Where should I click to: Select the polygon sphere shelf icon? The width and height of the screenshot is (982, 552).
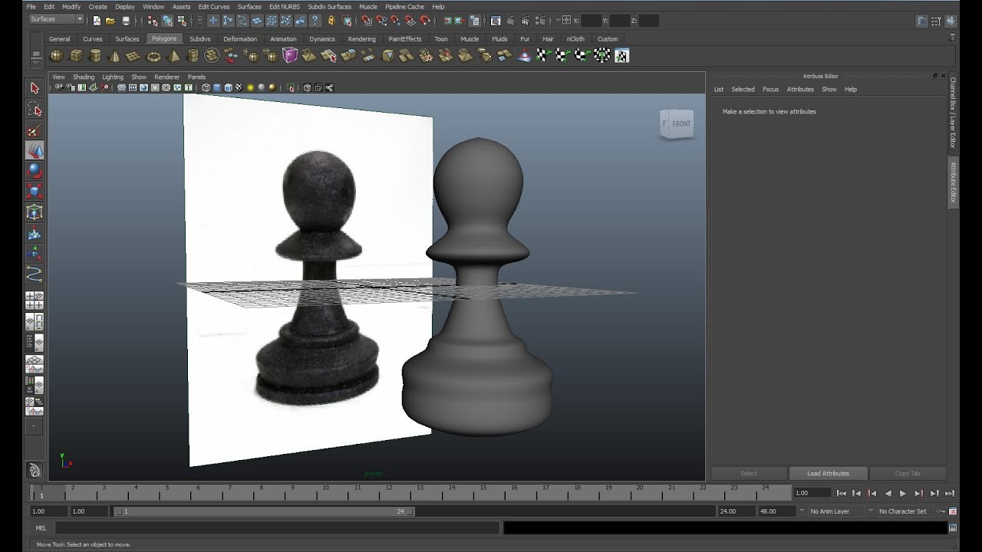pyautogui.click(x=57, y=55)
